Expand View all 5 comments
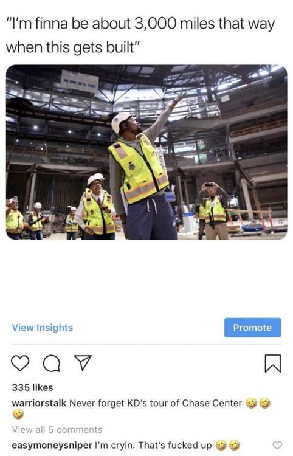The image size is (293, 456). [x=57, y=429]
